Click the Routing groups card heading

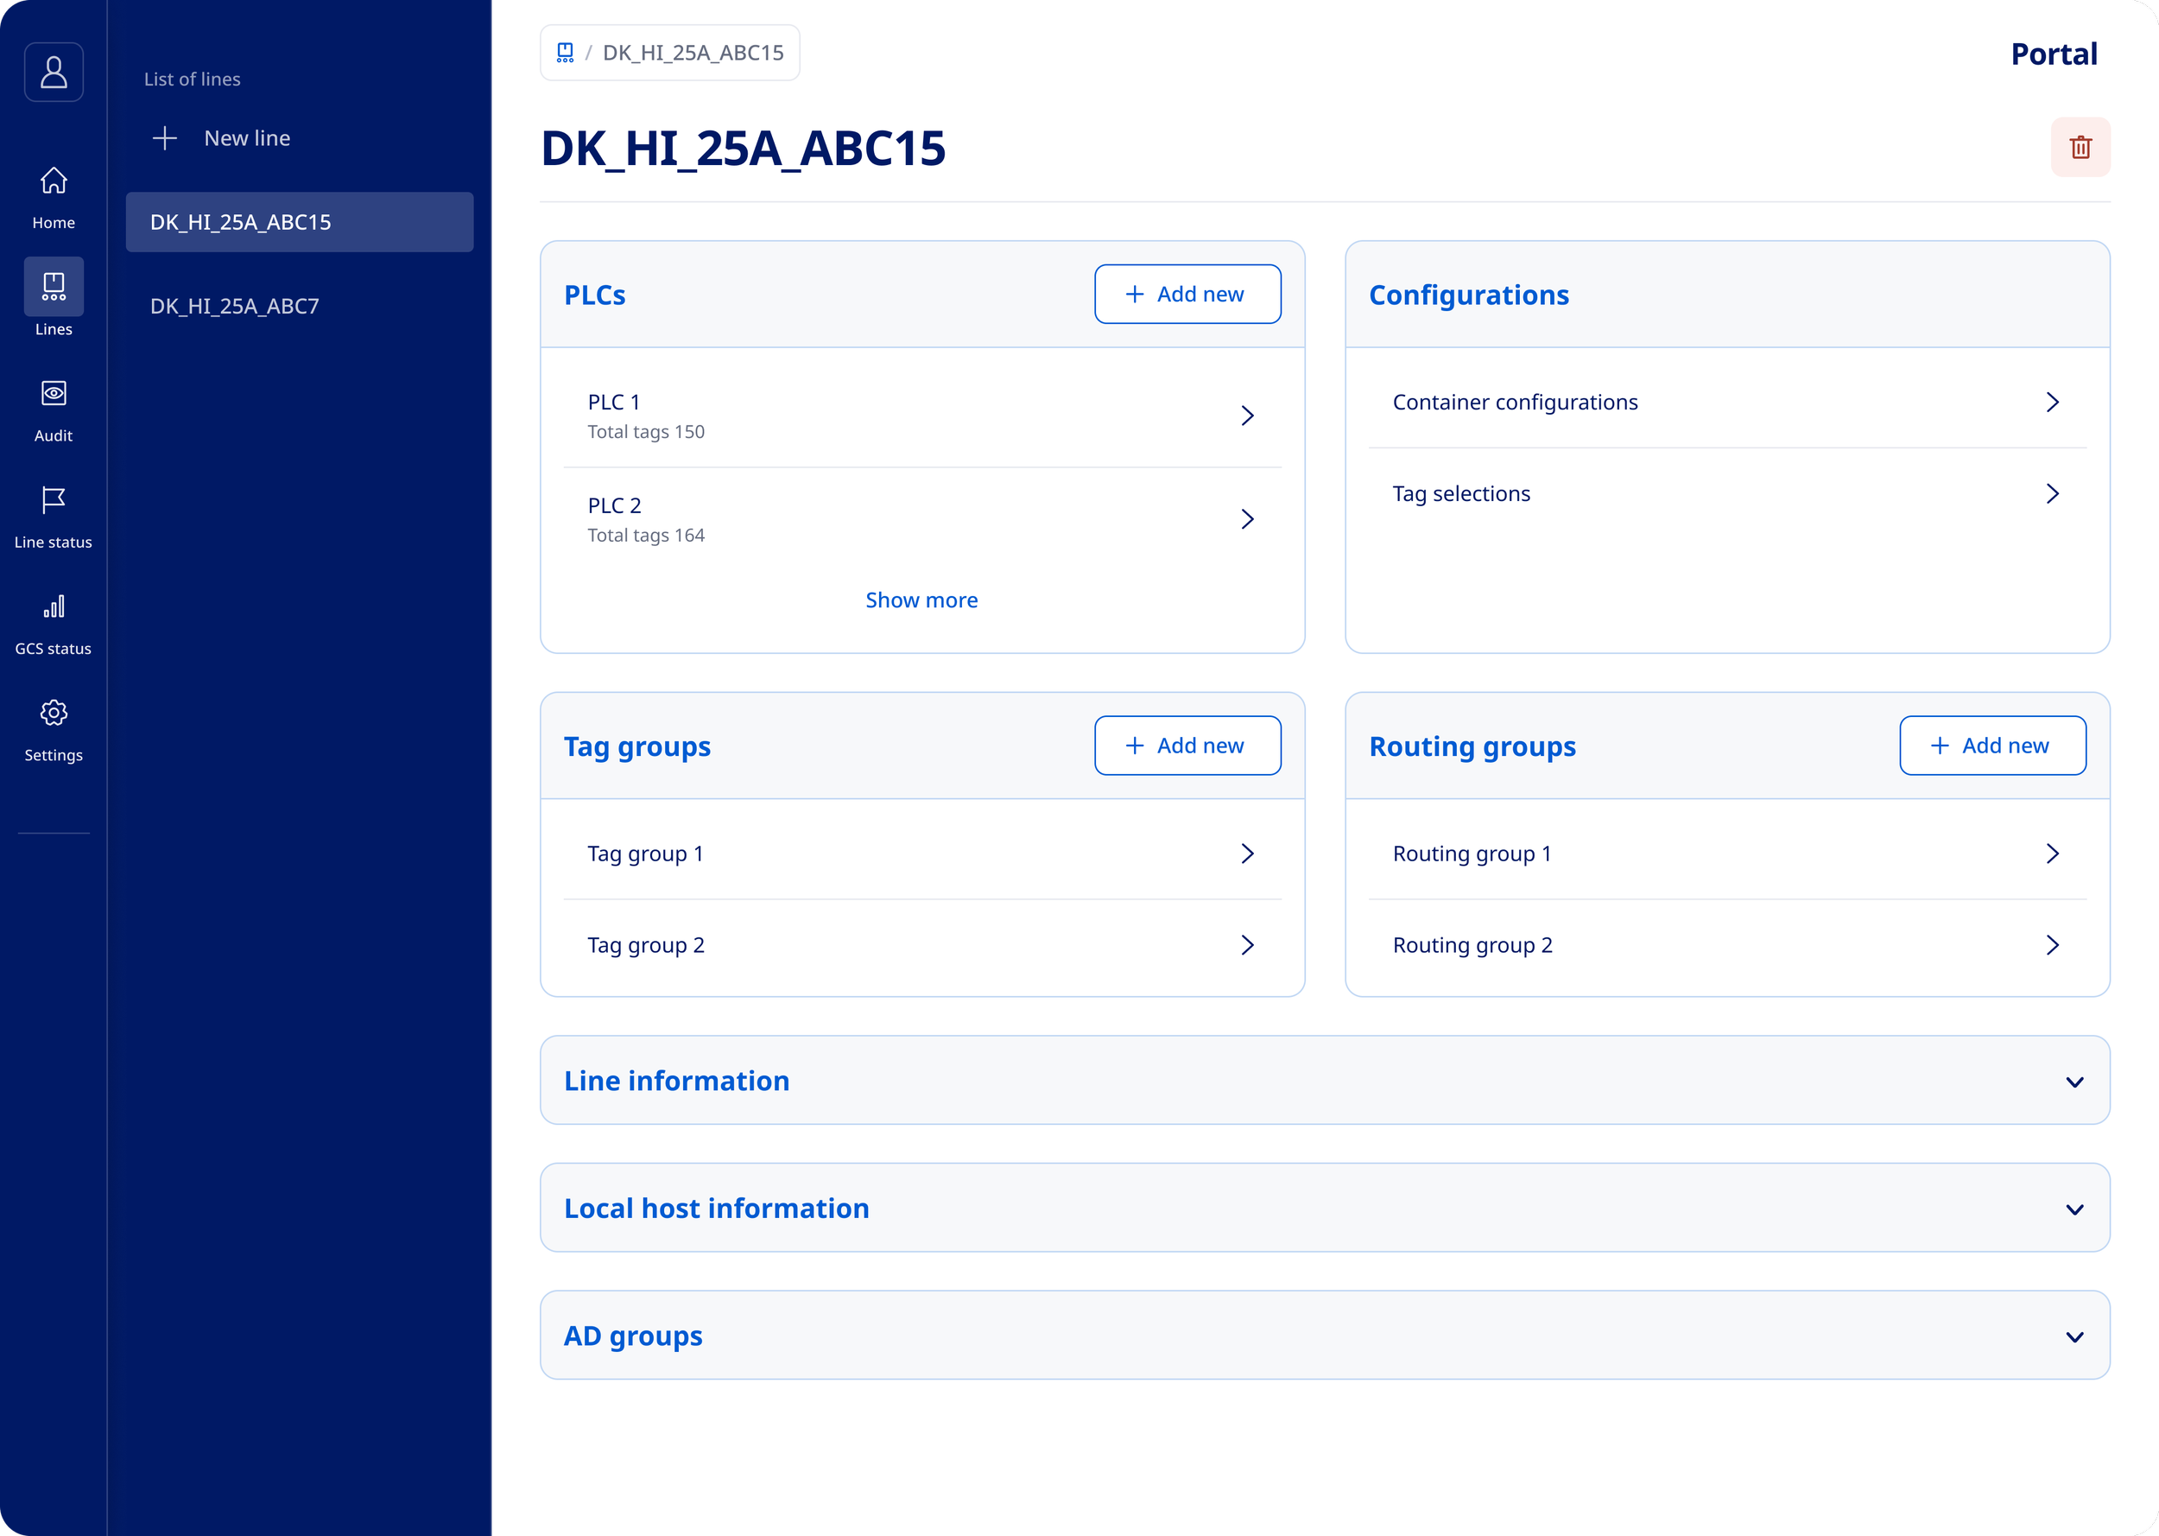(x=1472, y=747)
